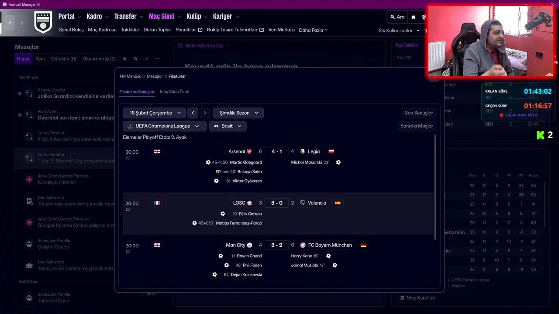Expand the Kadro menu chevron
Image resolution: width=559 pixels, height=314 pixels.
click(107, 17)
